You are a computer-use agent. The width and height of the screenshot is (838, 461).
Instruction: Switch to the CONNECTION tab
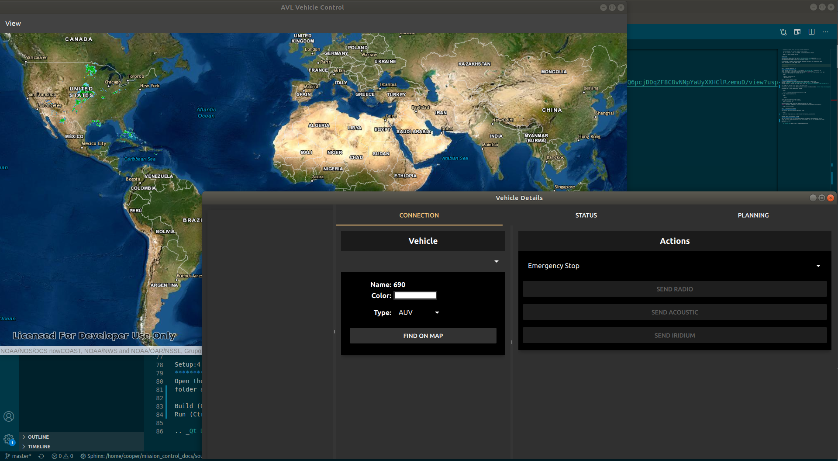(419, 215)
